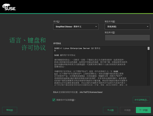Image resolution: width=153 pixels, height=116 pixels.
Task: Open the language dropdown showing Simplified Chinese
Action: pos(76,27)
